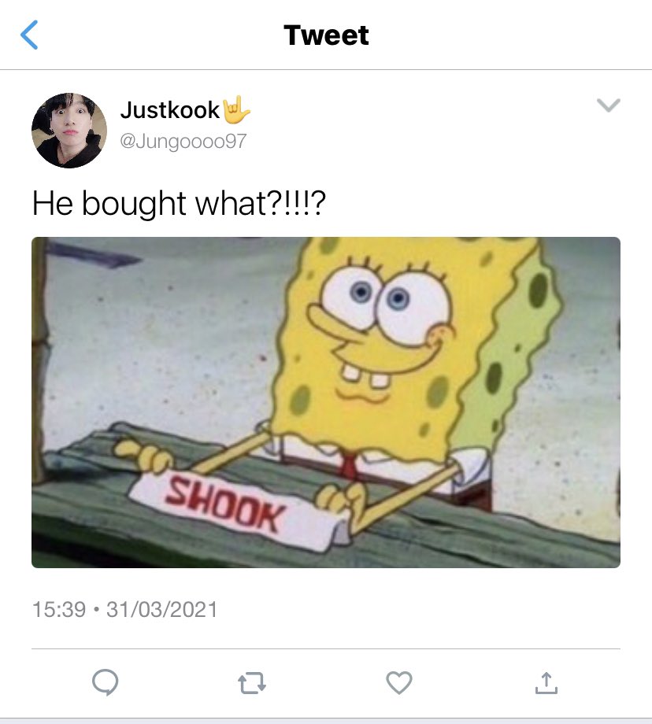Expand the tweet options chevron

pyautogui.click(x=608, y=105)
